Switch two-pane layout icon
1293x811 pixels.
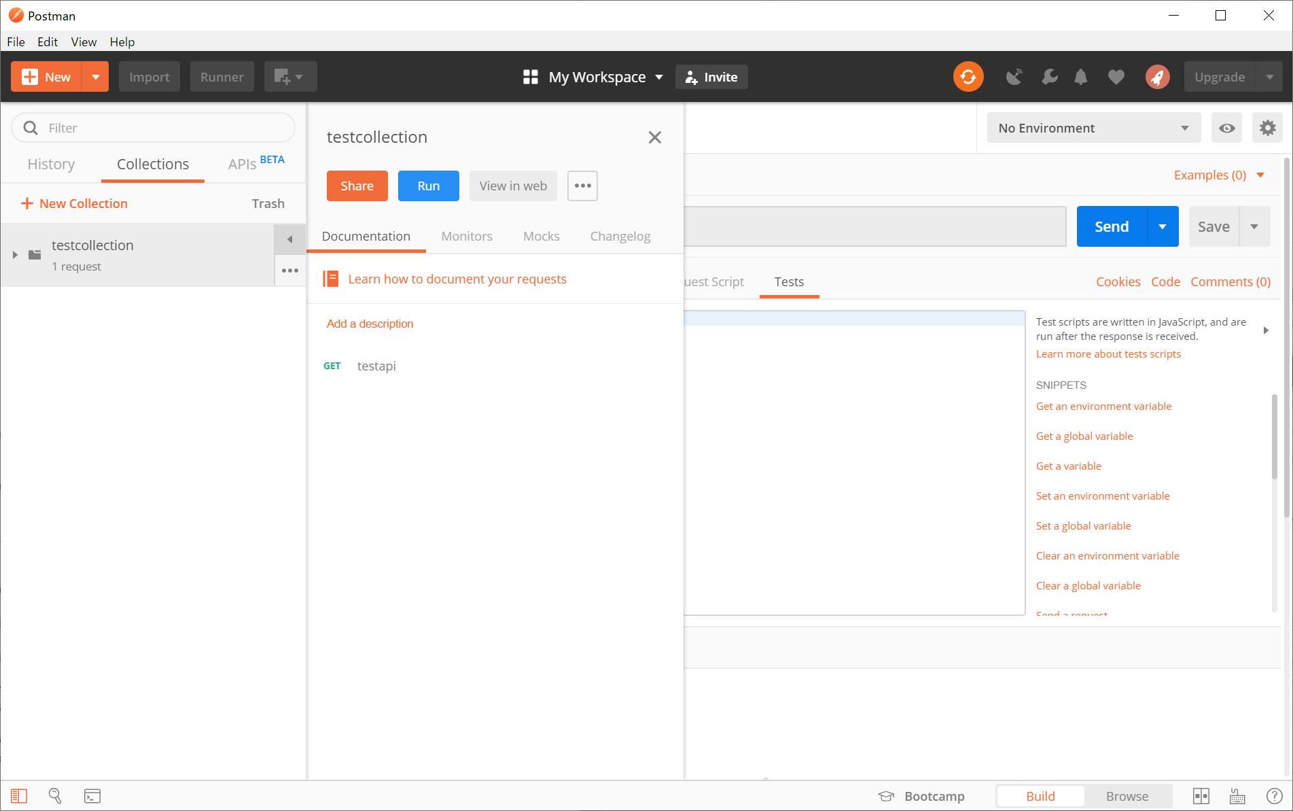[1201, 796]
